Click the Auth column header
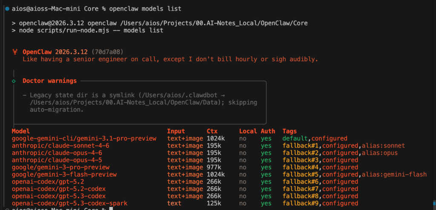Screen dimensions: 436x210 tap(268, 131)
